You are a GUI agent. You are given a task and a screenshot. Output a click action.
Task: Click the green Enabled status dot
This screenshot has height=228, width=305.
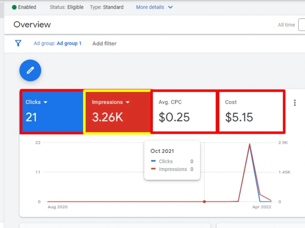point(14,7)
